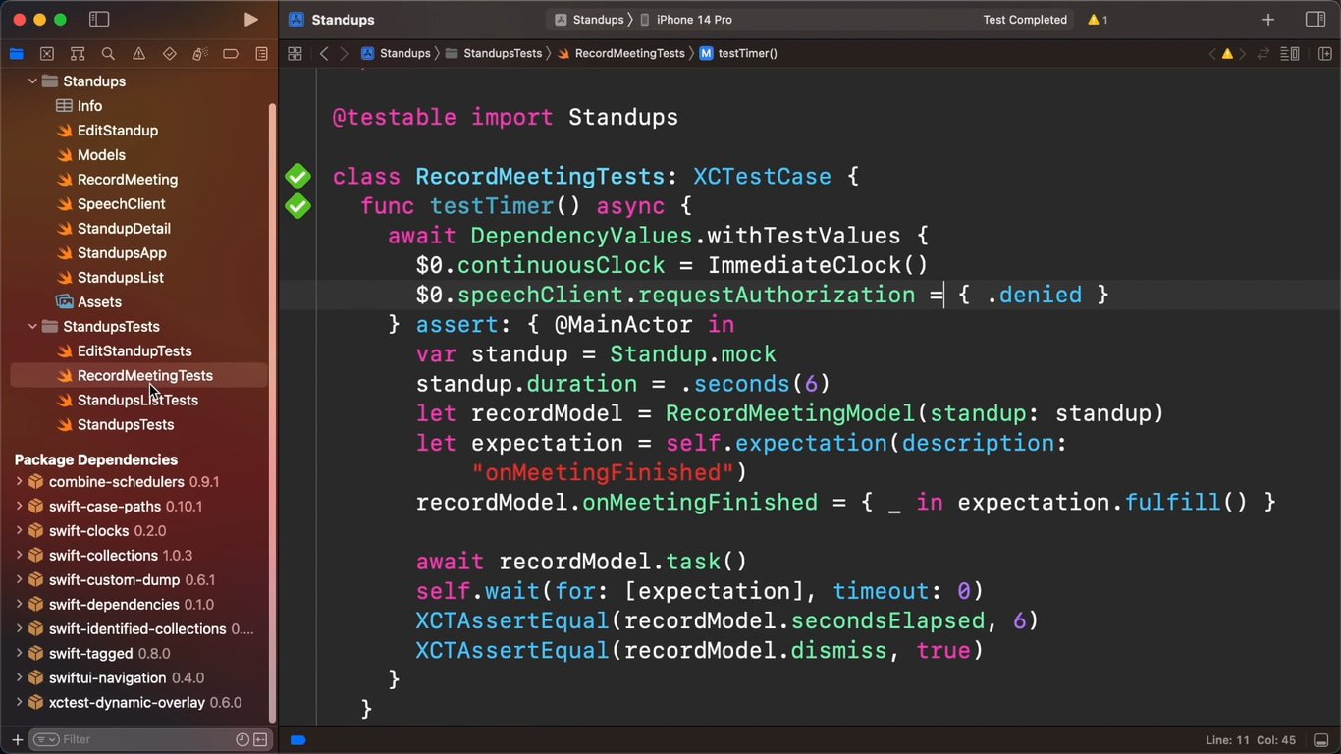Click testTimer() in the jump bar
Screen dimensions: 1341x754
tap(738, 54)
